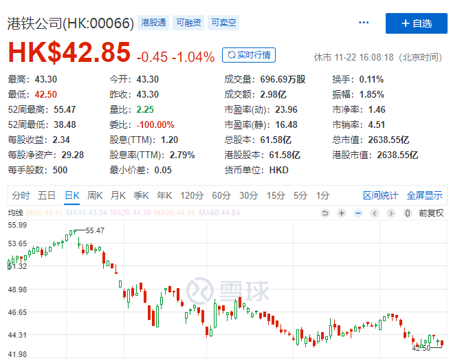This screenshot has width=462, height=359.
Task: Refresh quotes with 实时行情 button
Action: tap(249, 55)
